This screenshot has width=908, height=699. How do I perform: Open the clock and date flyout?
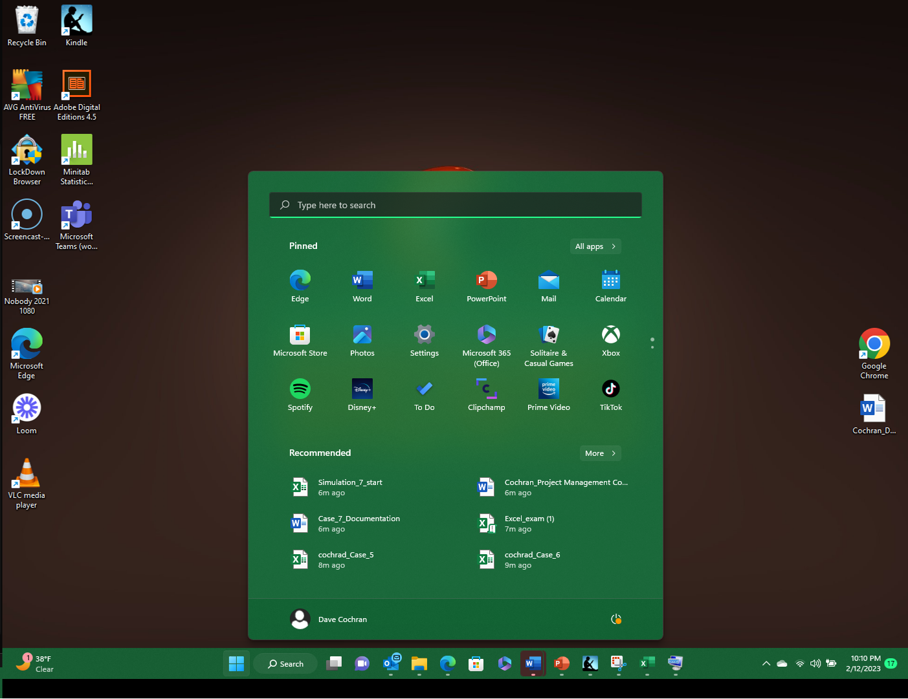click(x=863, y=663)
